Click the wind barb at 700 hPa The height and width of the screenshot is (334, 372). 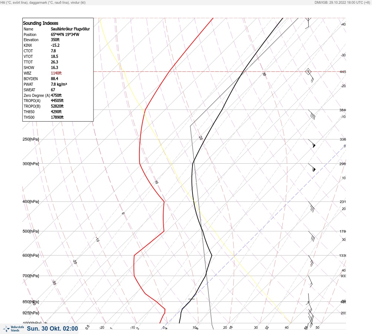[310, 281]
